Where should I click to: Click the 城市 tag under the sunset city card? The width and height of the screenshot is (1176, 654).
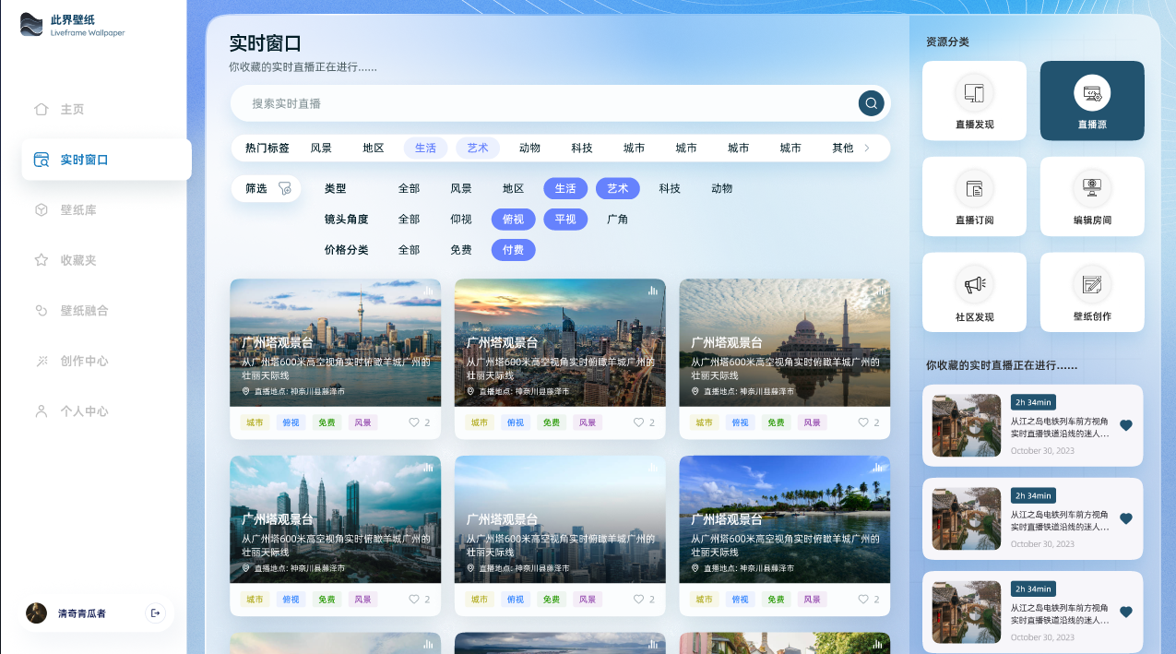tap(480, 422)
